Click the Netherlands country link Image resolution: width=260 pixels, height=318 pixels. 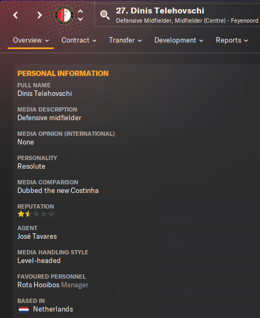53,309
